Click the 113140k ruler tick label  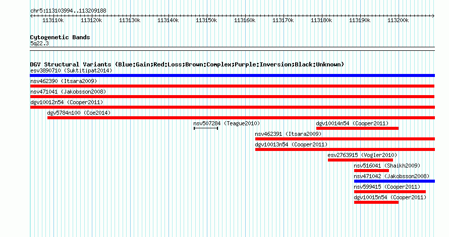(x=169, y=21)
